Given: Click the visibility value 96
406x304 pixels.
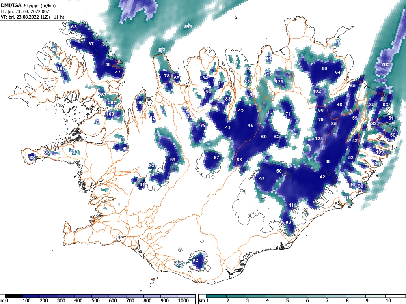Looking at the screenshot, I should 125,148.
